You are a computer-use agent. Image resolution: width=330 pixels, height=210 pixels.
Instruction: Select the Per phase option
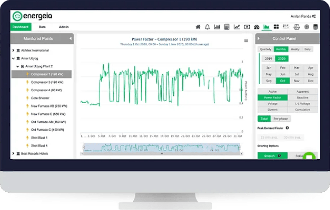coord(280,119)
